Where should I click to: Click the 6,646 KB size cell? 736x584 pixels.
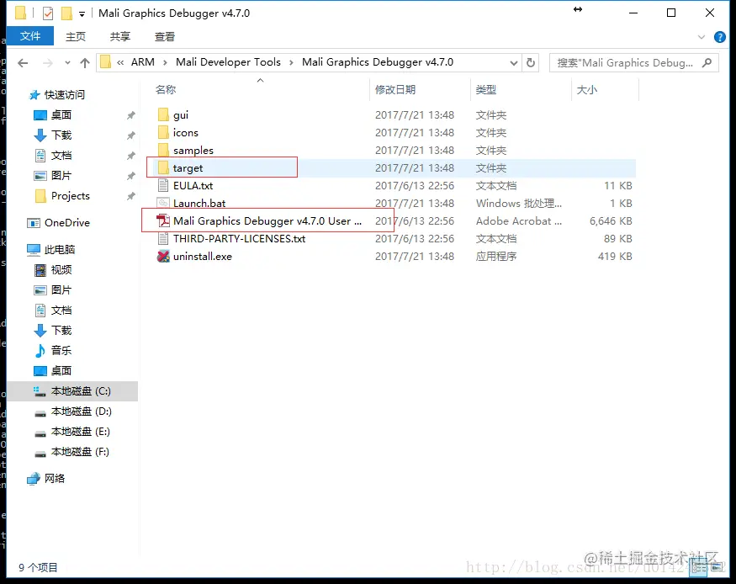point(611,220)
